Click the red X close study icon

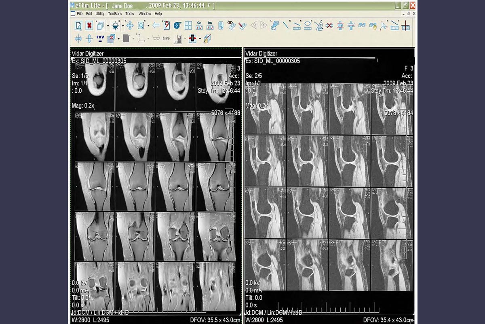89,25
